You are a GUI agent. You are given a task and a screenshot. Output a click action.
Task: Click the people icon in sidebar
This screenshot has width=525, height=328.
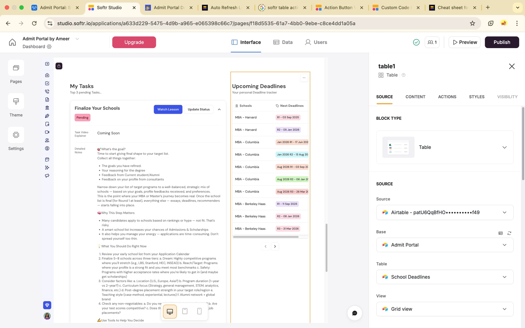[47, 140]
